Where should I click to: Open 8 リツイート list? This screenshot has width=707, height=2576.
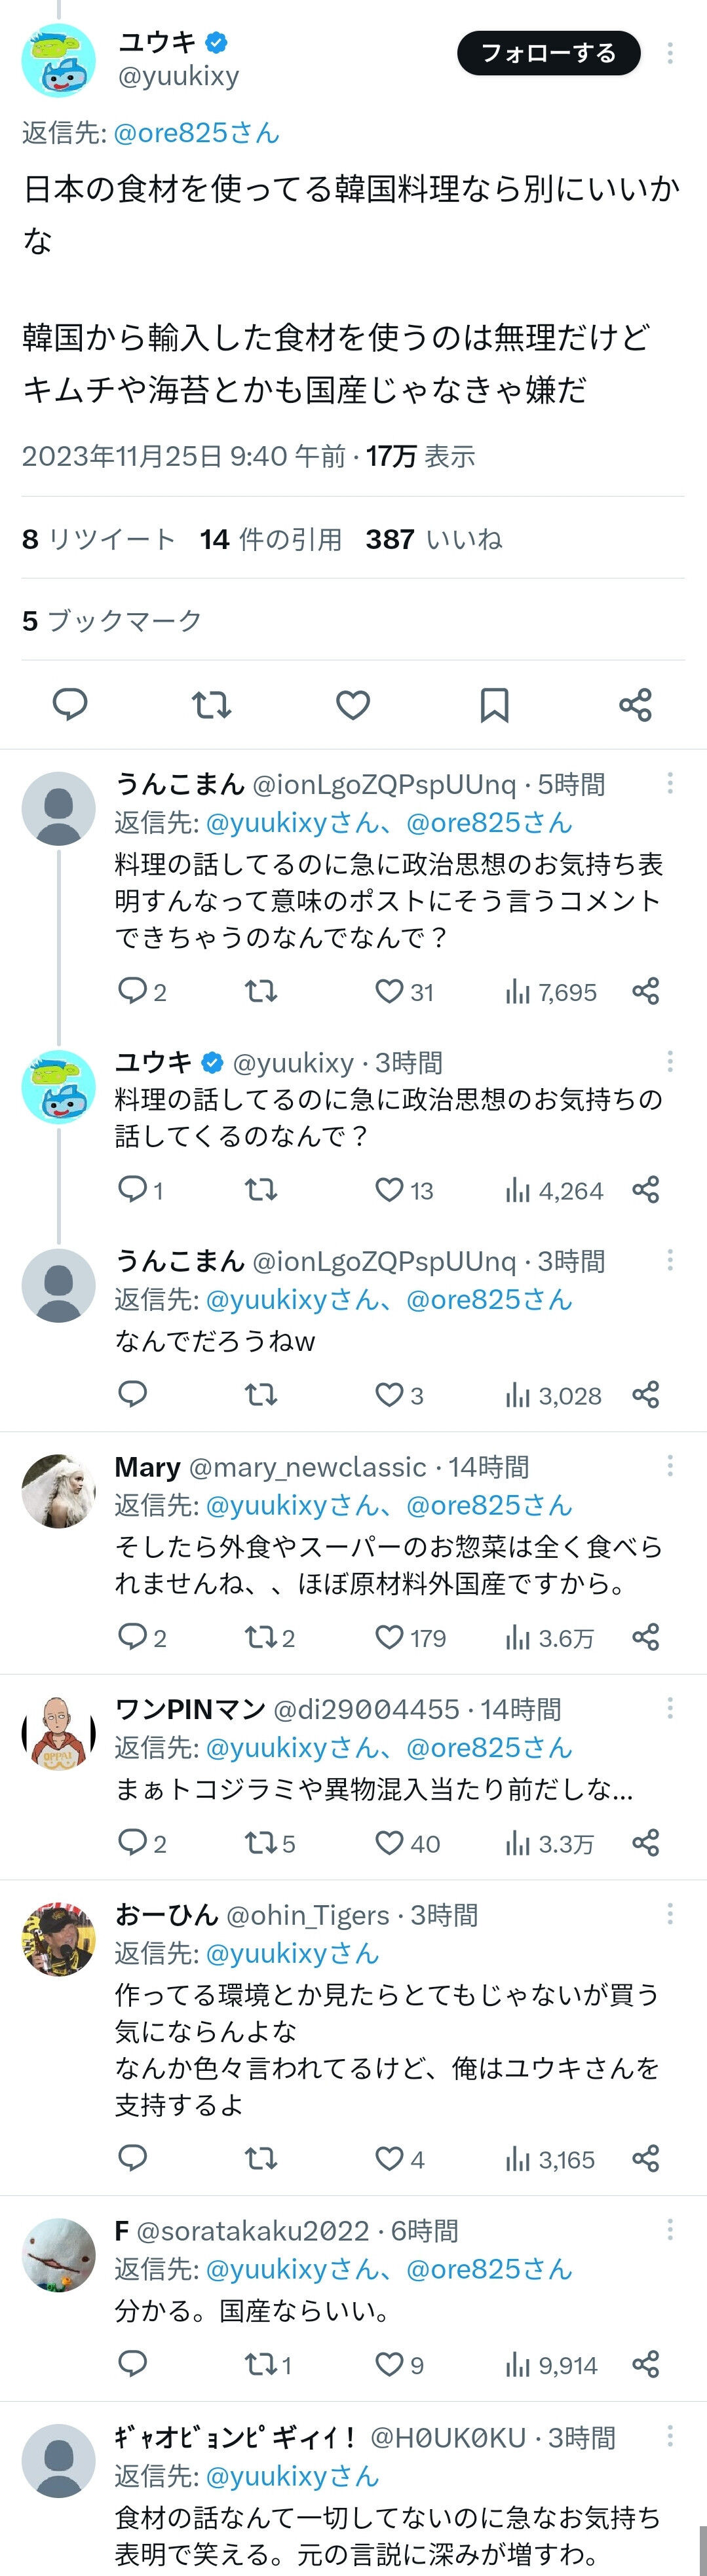pos(98,539)
